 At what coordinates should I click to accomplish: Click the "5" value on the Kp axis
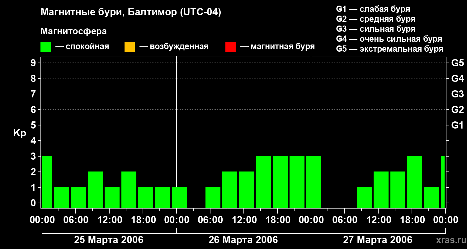click(34, 125)
